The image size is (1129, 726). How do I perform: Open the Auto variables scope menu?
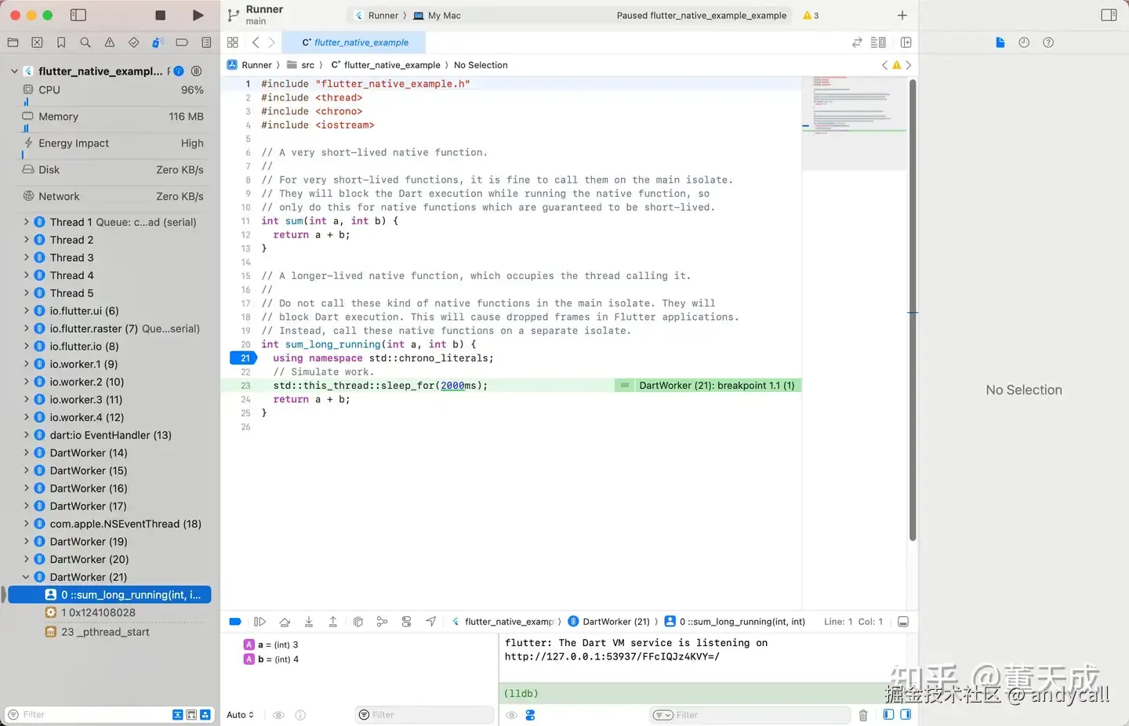(x=240, y=715)
